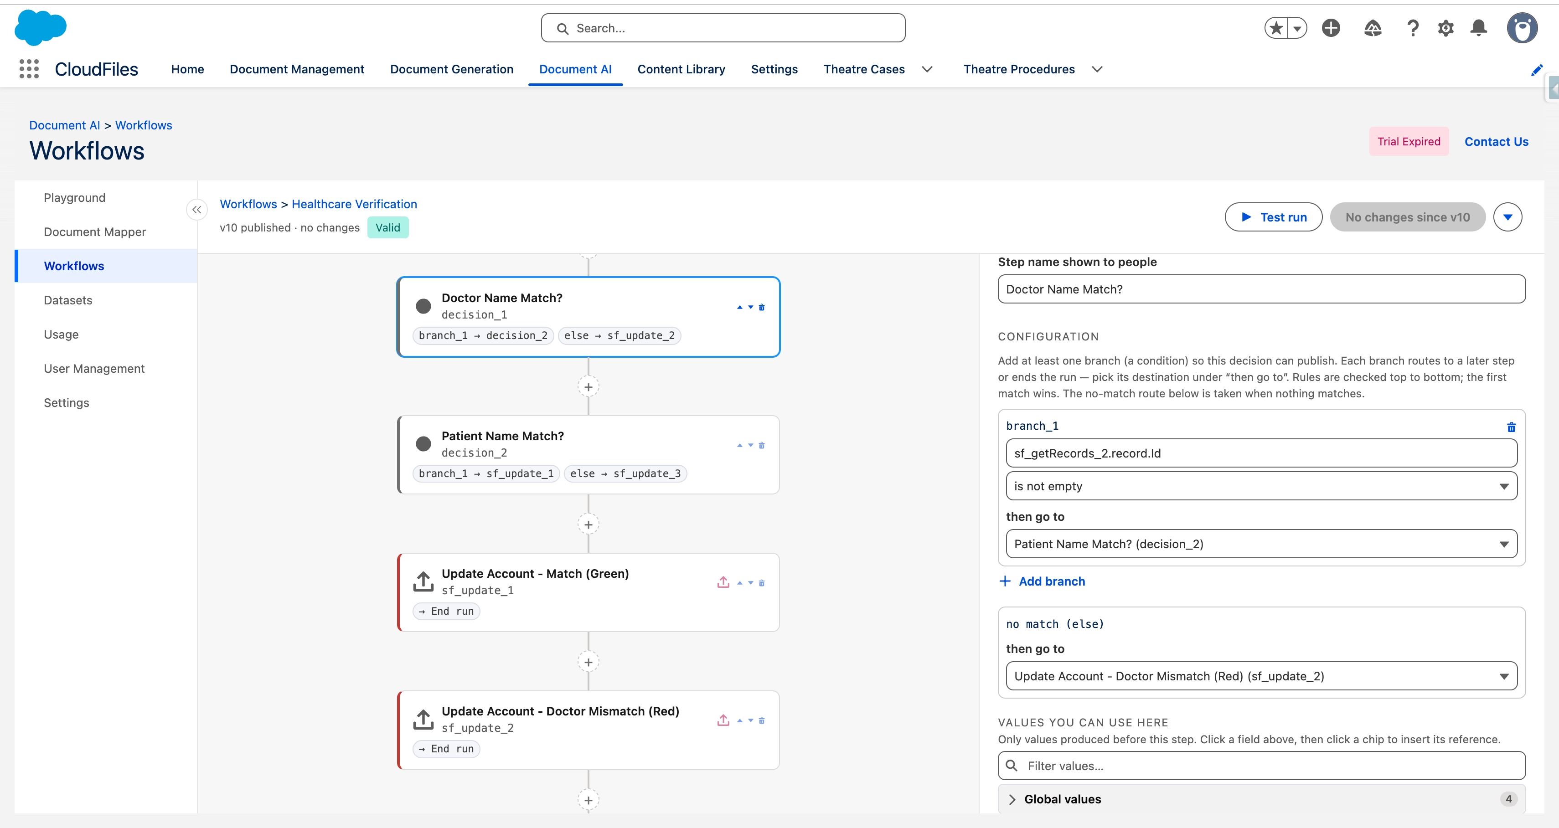Image resolution: width=1559 pixels, height=828 pixels.
Task: Select the Patient Name Match step card
Action: point(588,455)
